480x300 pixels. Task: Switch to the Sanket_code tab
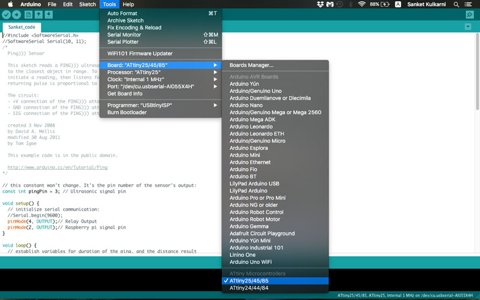coord(22,27)
